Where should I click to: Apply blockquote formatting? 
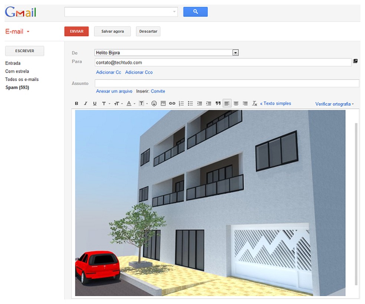point(218,103)
